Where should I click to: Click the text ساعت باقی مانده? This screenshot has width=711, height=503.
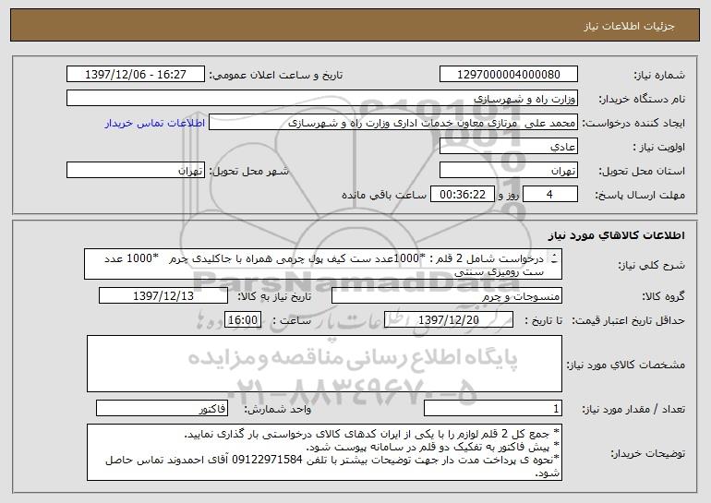pyautogui.click(x=383, y=196)
